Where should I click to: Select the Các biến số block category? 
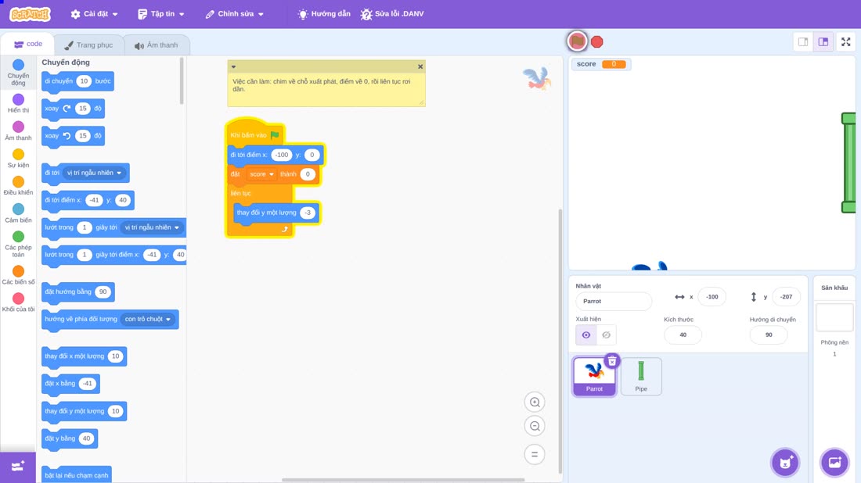18,275
